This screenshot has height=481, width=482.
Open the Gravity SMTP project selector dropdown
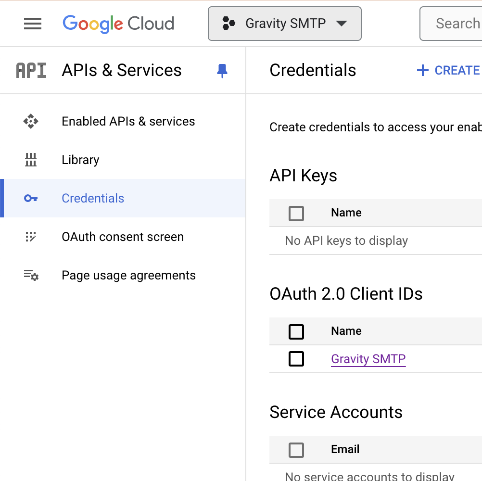pos(284,24)
